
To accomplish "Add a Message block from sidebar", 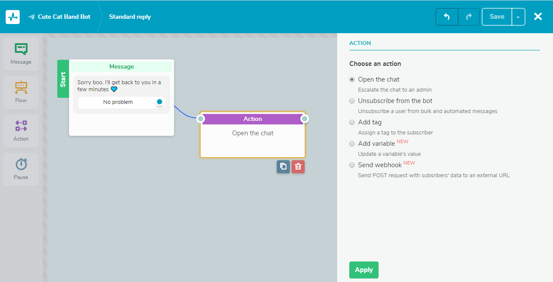I will [21, 54].
